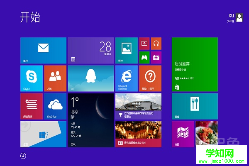Open the Calendar tile showing 28

(91, 51)
